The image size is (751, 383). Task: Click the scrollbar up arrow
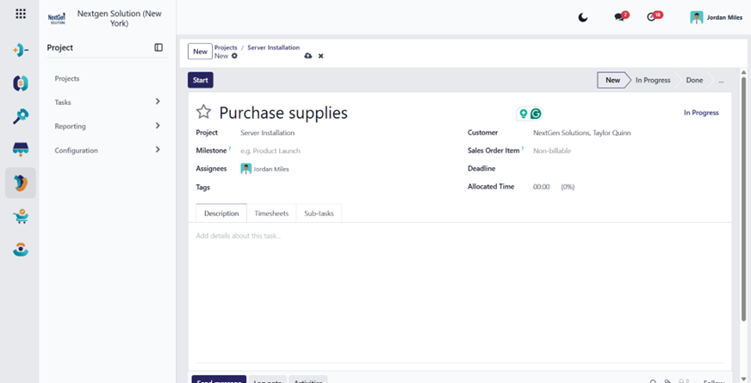point(744,72)
